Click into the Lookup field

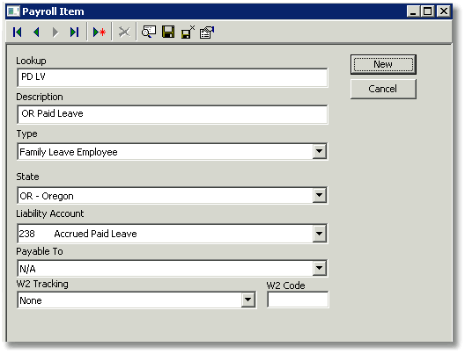[x=173, y=77]
